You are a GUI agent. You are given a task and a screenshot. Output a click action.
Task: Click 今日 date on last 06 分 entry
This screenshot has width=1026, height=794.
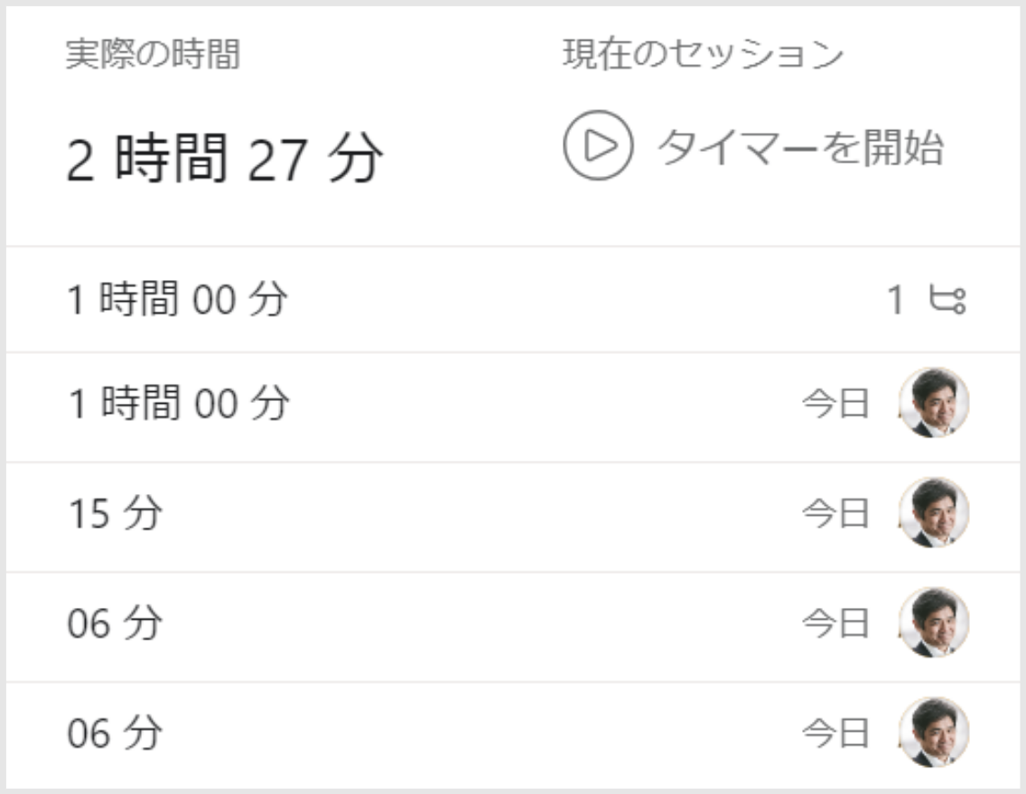click(836, 733)
